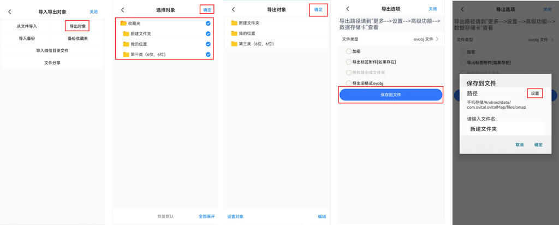Expand all folders with 全部展开
This screenshot has height=225, width=559.
point(206,216)
